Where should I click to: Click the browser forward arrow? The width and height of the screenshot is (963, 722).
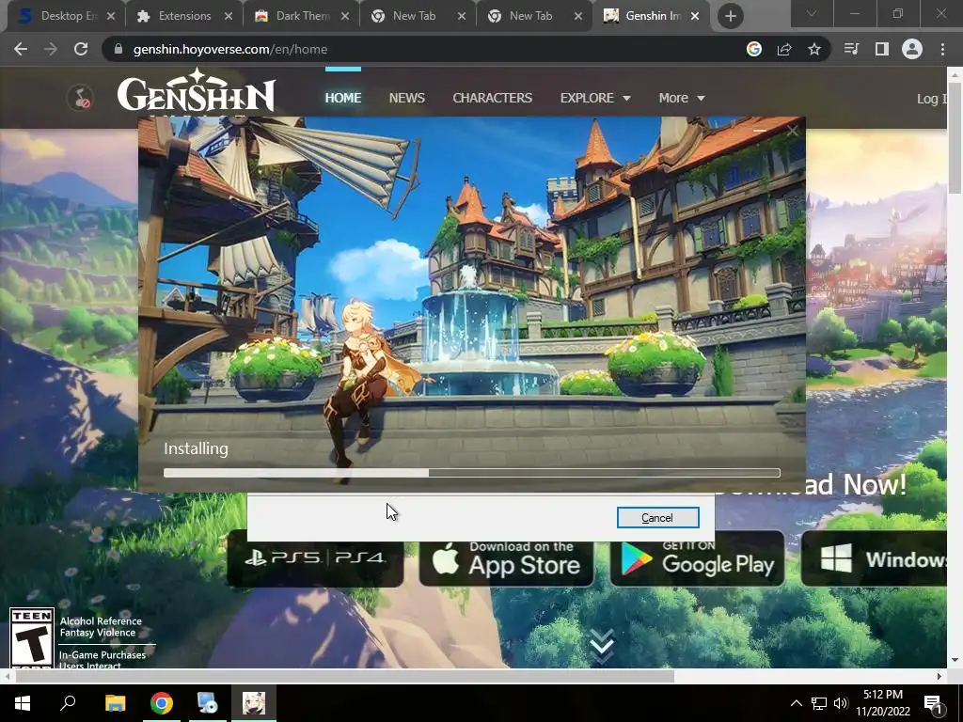coord(51,49)
